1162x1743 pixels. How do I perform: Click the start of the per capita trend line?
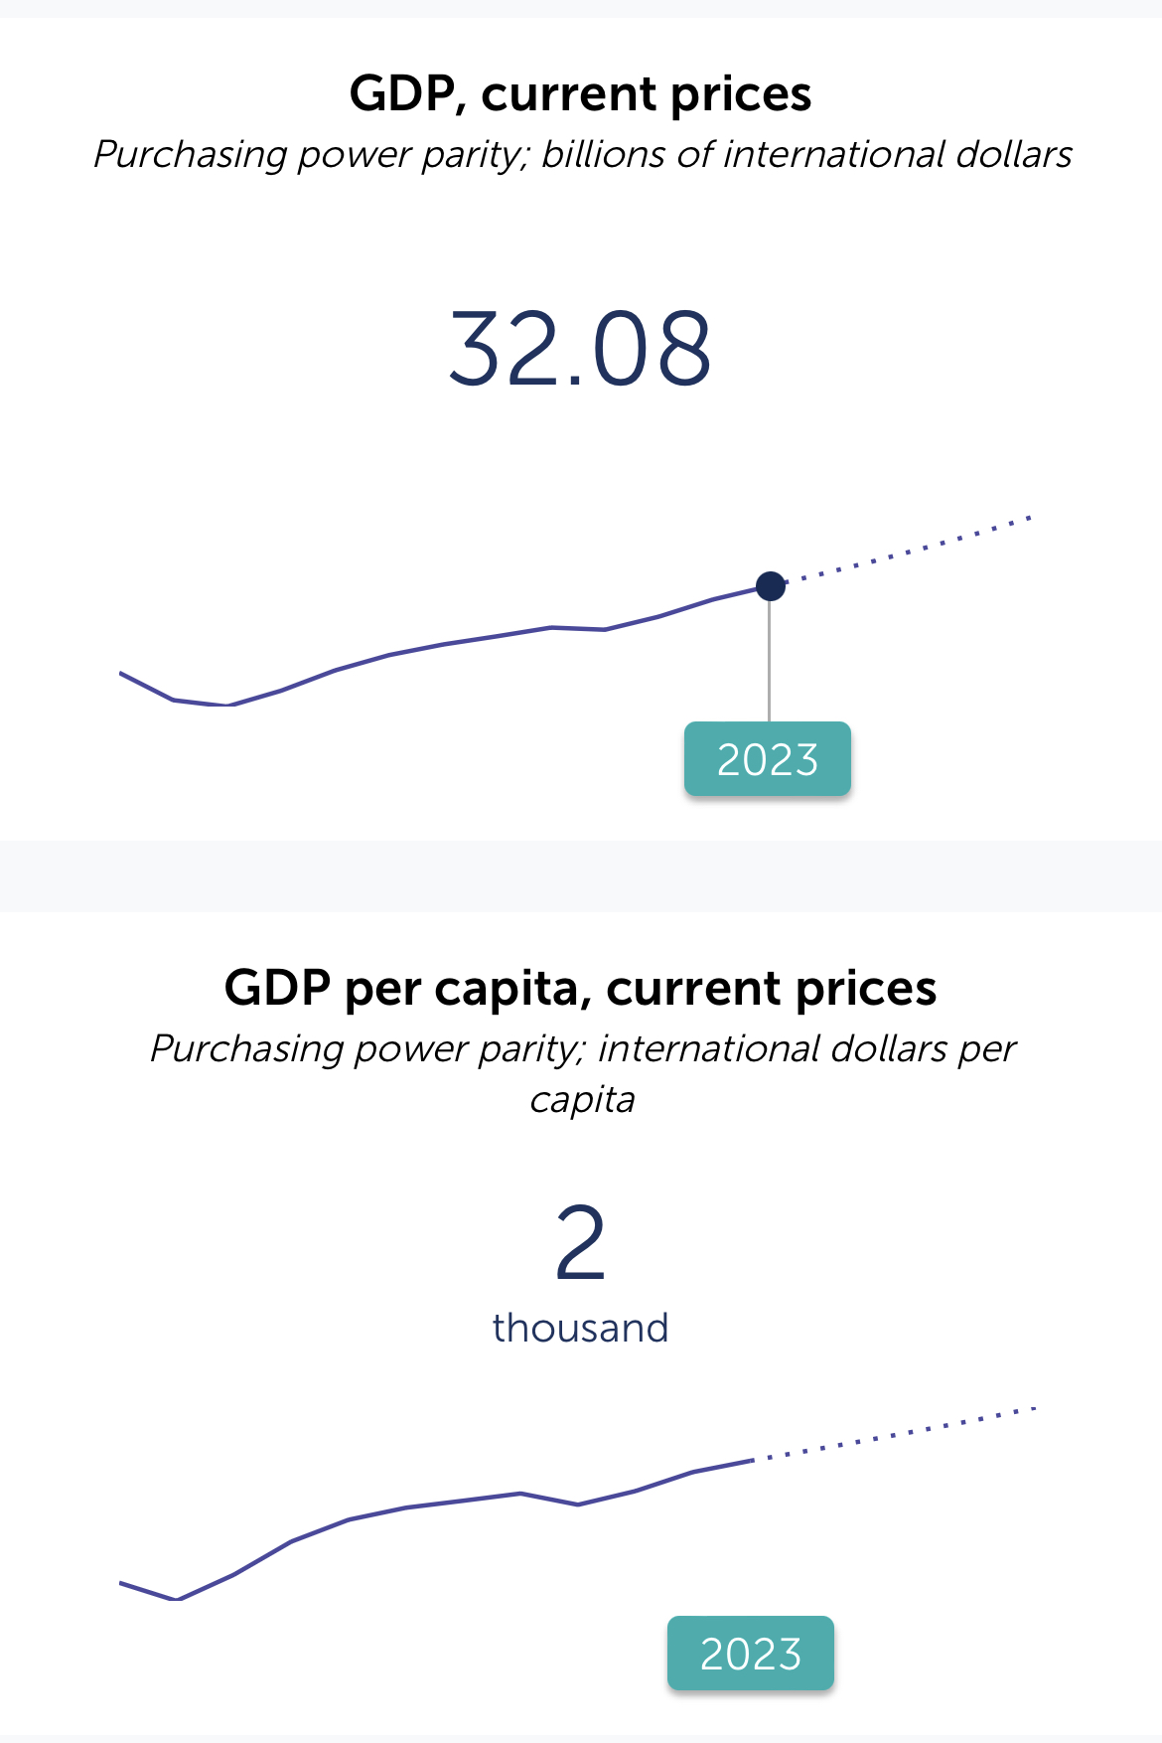(x=122, y=1583)
